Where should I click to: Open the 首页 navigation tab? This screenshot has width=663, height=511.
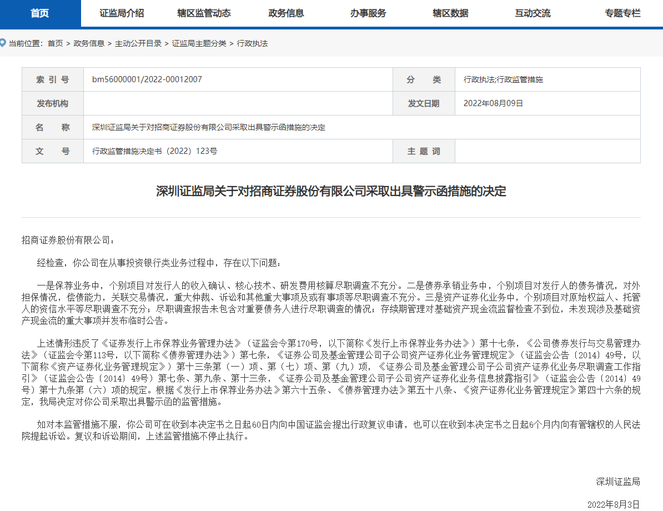40,13
